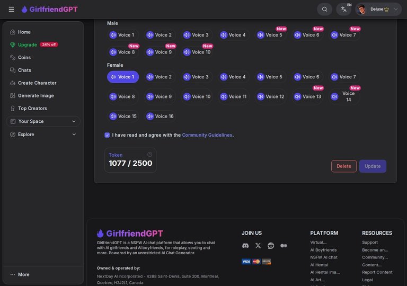The image size is (407, 286).
Task: Play Female Voice 5 speaker icon
Action: coord(261,77)
